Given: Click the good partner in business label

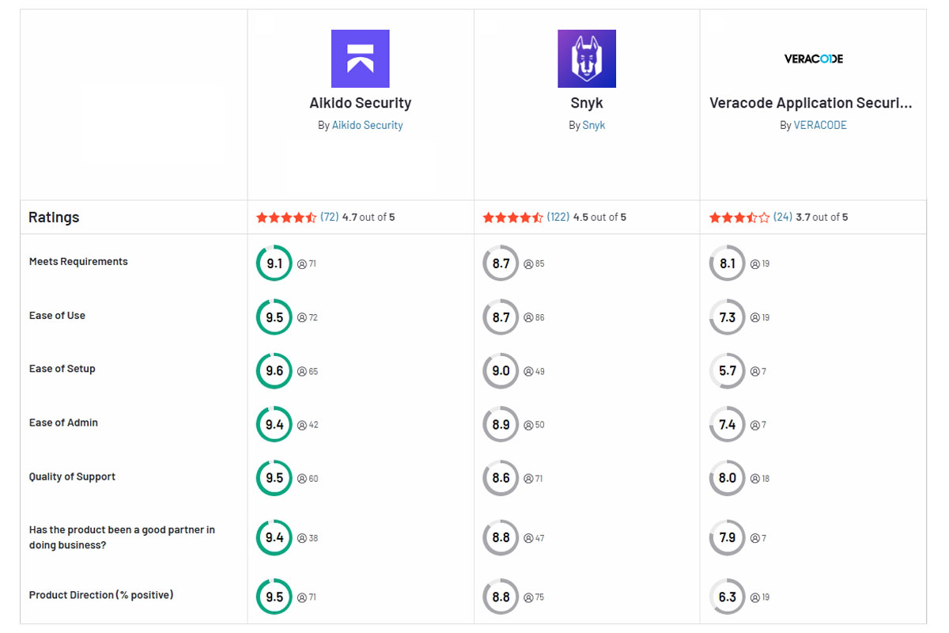Looking at the screenshot, I should pos(122,537).
